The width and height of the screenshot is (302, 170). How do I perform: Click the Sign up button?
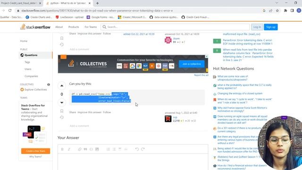coord(270,27)
